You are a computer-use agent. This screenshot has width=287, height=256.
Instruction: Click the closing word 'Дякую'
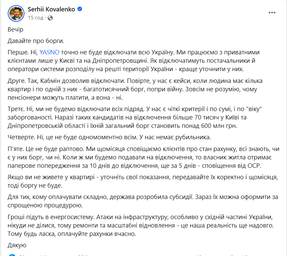click(17, 245)
